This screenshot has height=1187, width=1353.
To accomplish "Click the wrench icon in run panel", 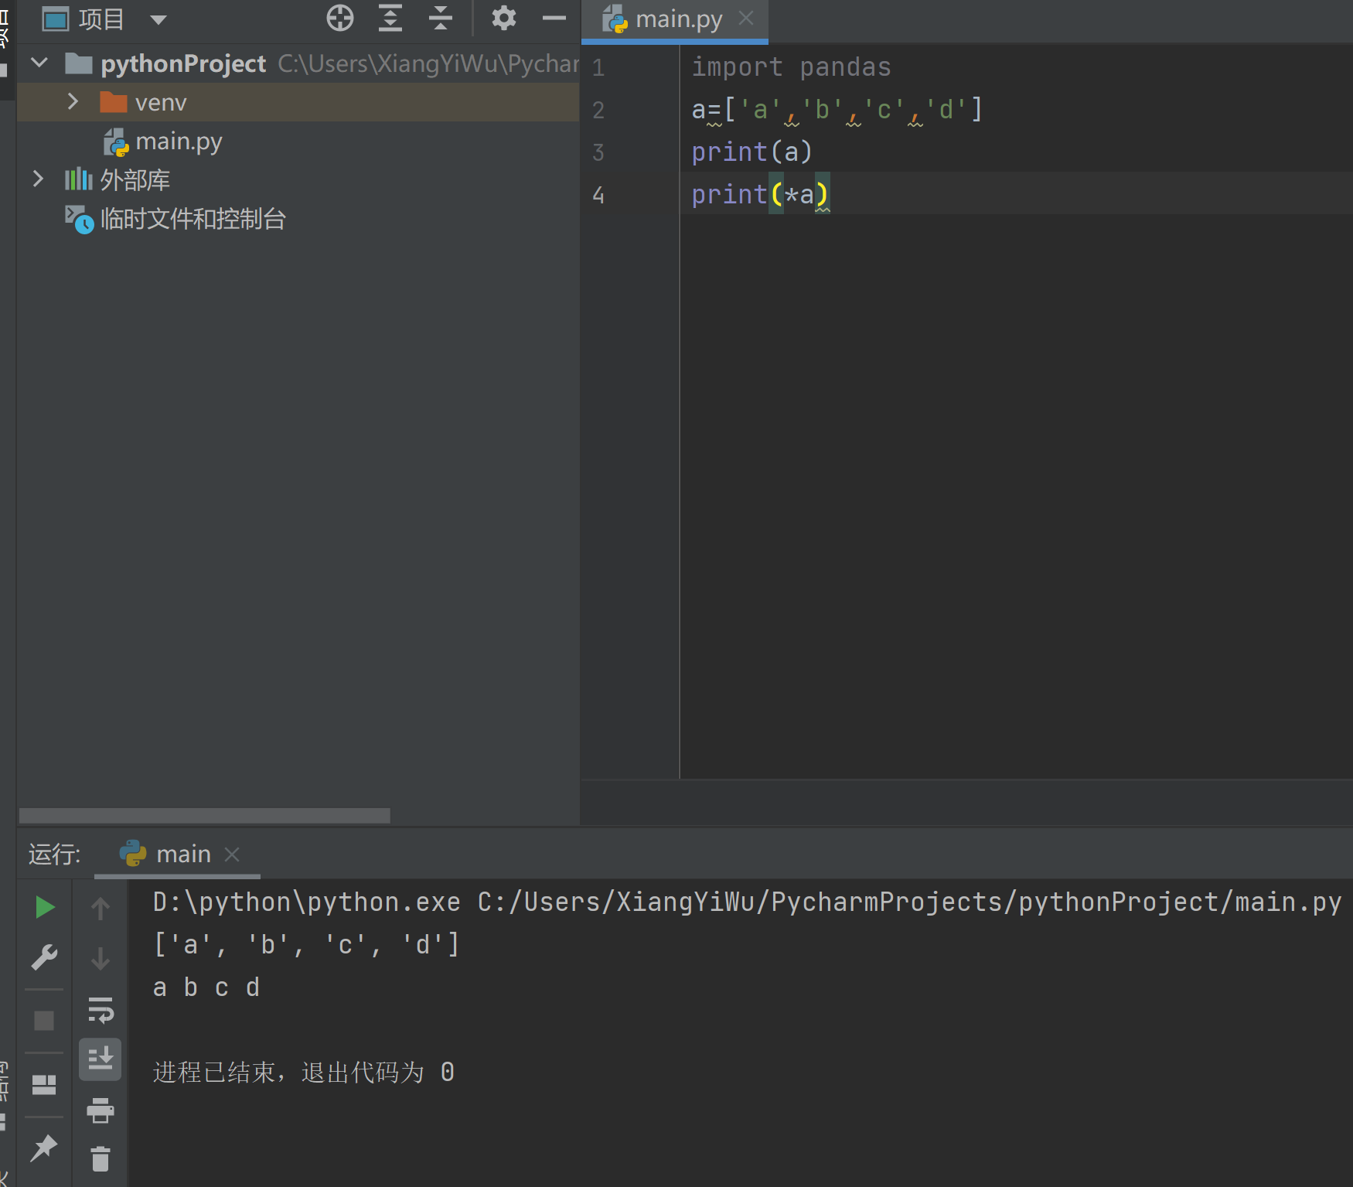I will (44, 957).
